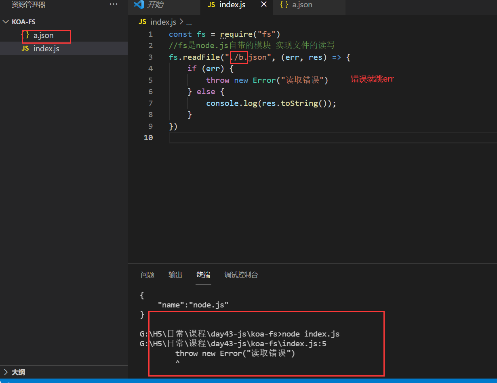497x383 pixels.
Task: Switch to the a.json editor tab
Action: [309, 5]
